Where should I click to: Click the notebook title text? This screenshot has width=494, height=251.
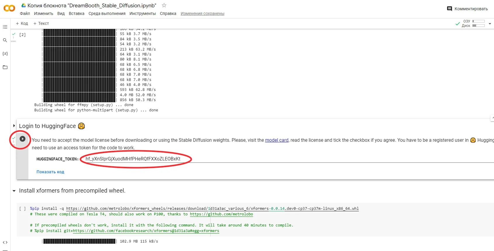point(92,5)
